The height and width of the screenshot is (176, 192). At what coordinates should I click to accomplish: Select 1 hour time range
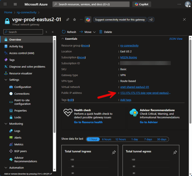click(x=93, y=139)
